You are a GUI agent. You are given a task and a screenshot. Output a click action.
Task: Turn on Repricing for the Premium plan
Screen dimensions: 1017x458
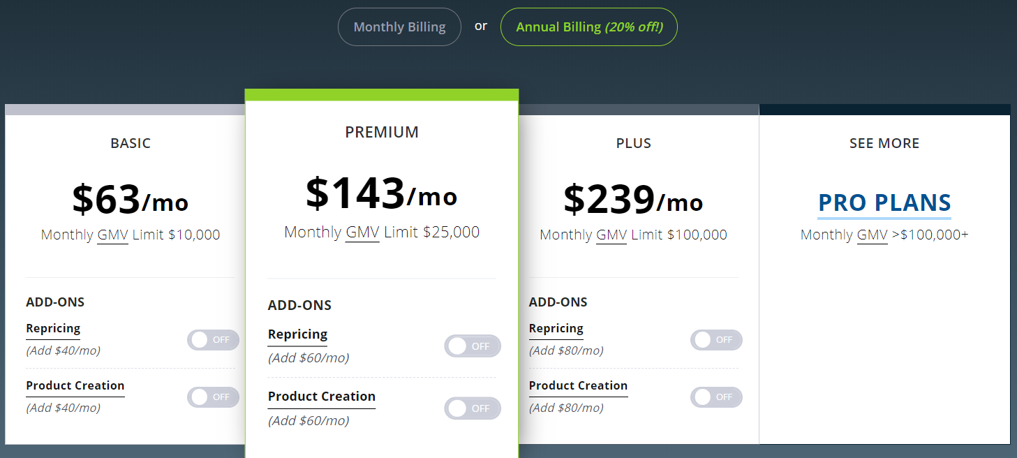click(x=473, y=346)
